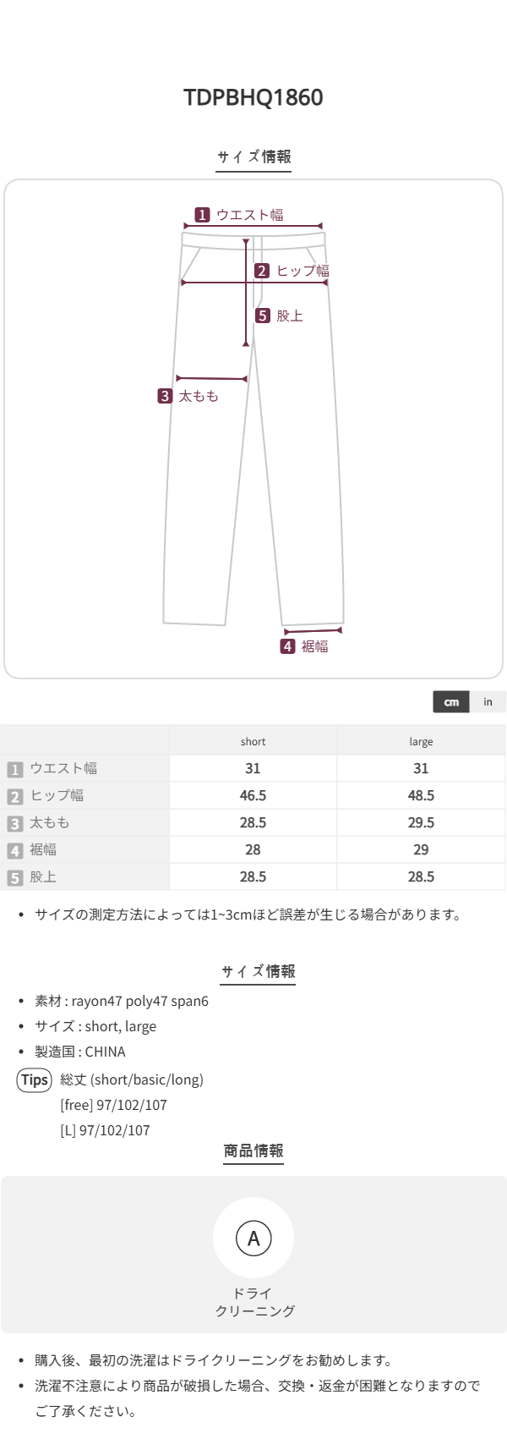Click the dry cleaning care symbol
Image resolution: width=507 pixels, height=1439 pixels.
click(253, 1239)
